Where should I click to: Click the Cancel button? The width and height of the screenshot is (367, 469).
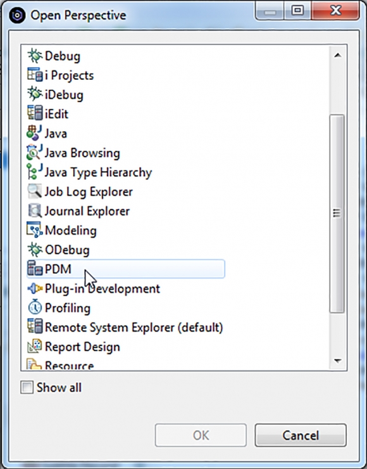pos(301,435)
